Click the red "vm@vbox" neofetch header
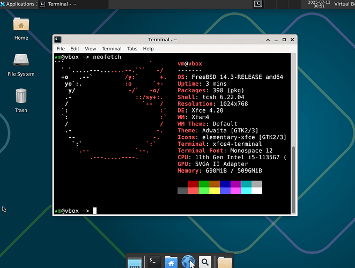Viewport: 355px width, 268px height. pos(190,64)
